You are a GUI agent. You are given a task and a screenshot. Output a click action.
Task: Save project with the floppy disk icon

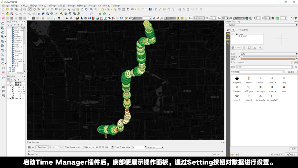(x=12, y=9)
